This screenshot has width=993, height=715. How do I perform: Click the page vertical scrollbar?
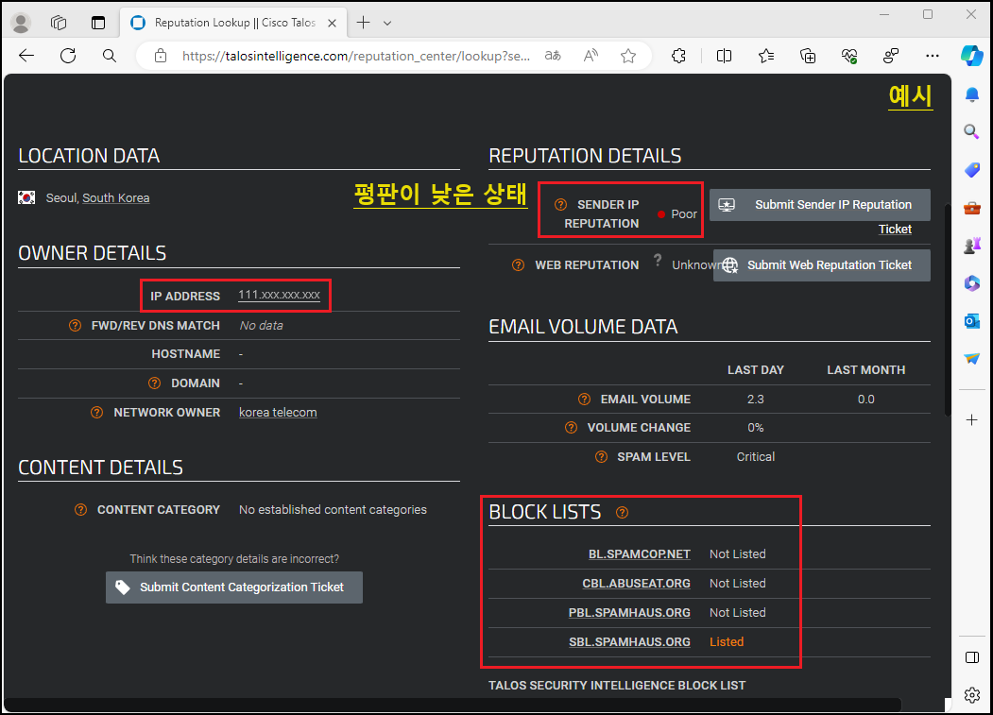[948, 311]
